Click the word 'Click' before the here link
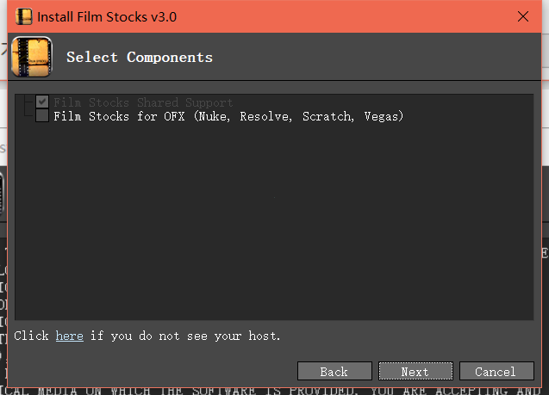Viewport: 549px width, 395px height. click(x=32, y=336)
